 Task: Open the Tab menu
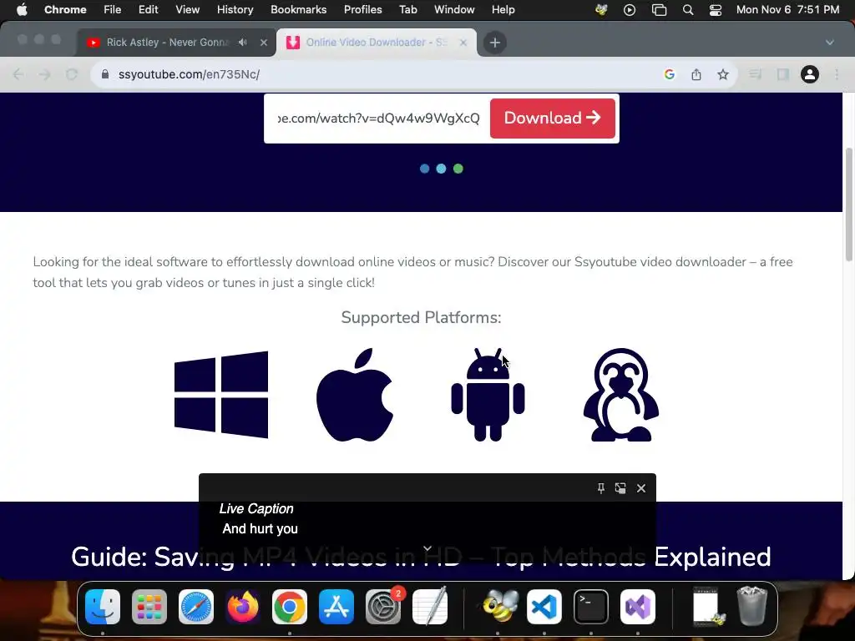[407, 10]
